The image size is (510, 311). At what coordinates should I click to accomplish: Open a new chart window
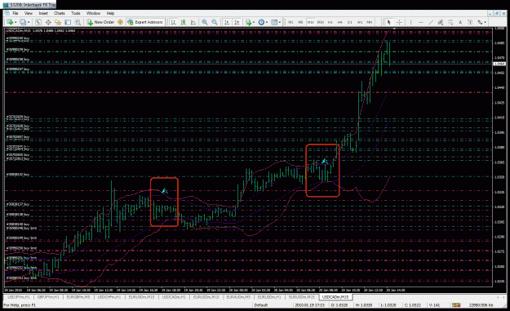(x=10, y=22)
